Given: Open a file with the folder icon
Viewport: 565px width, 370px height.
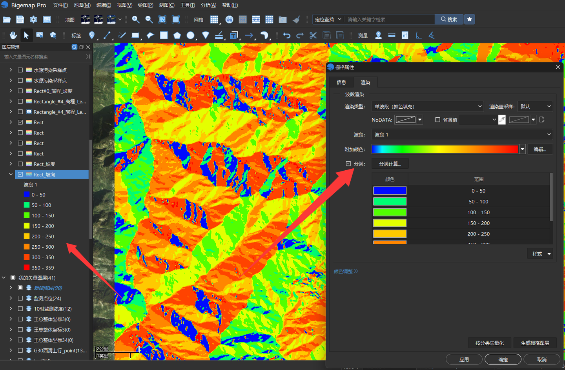Looking at the screenshot, I should click(7, 19).
